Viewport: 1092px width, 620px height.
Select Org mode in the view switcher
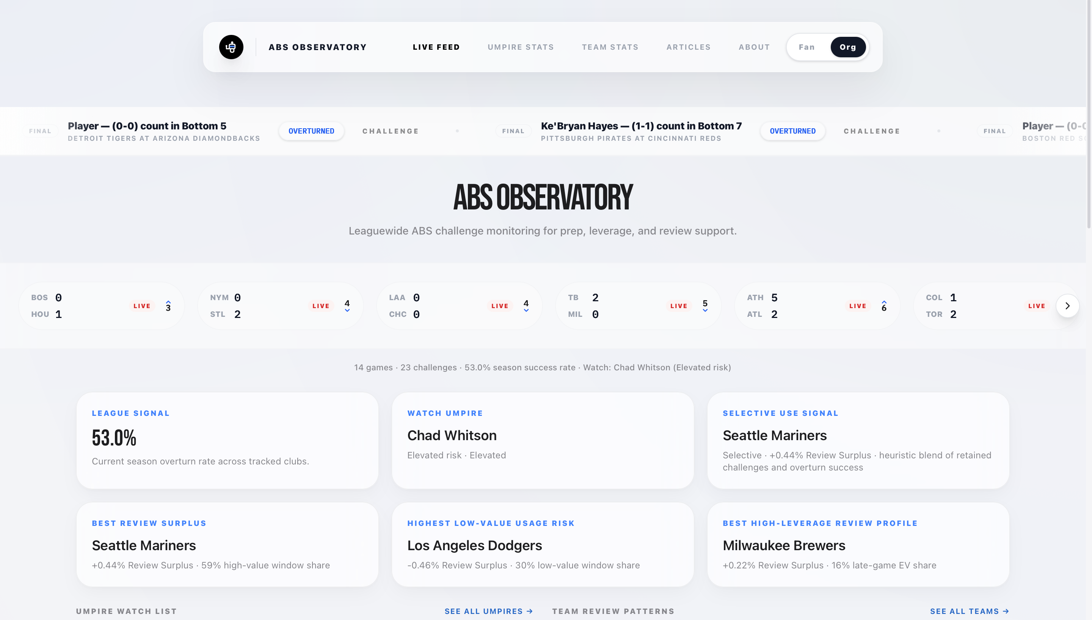pyautogui.click(x=848, y=47)
